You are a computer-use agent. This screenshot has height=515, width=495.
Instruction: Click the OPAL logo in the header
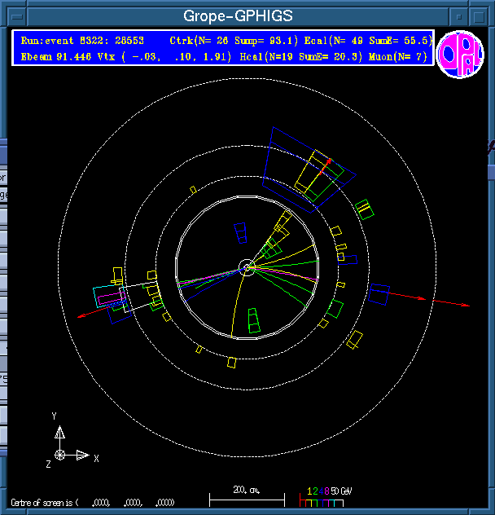click(x=460, y=54)
